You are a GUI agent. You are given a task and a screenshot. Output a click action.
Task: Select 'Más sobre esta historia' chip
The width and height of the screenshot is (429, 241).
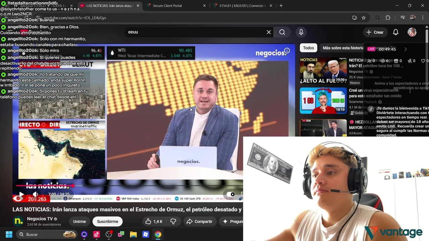tap(343, 48)
